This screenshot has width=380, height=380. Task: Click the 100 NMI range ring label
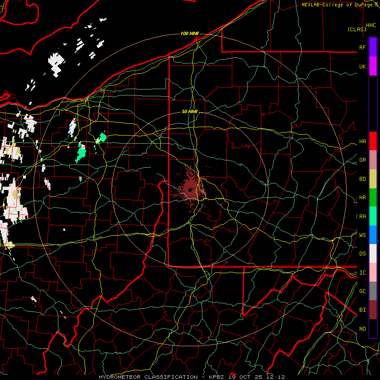pos(190,33)
